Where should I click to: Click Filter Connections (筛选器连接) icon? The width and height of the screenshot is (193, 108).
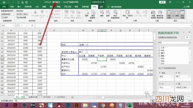[x=78, y=14]
